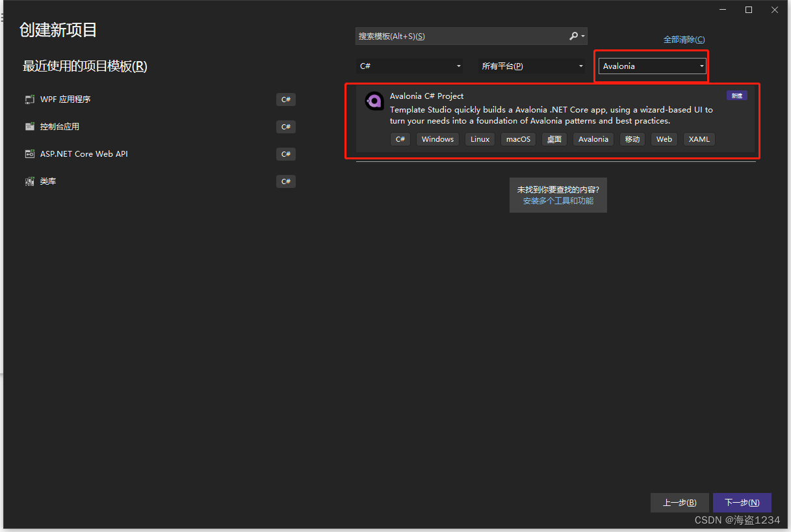Open the C# language filter dropdown
This screenshot has height=532, width=791.
409,66
